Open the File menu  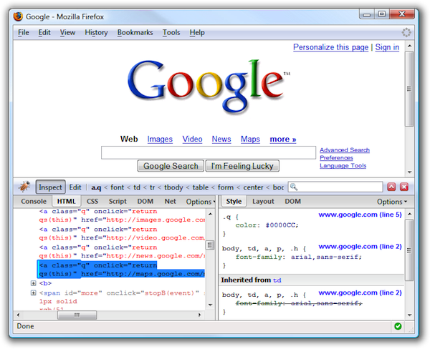24,32
